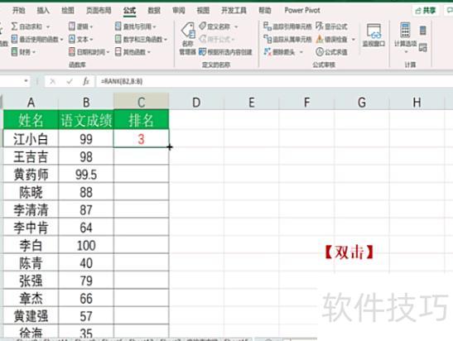Click the Error Checking (错误检查) icon
The image size is (453, 341).
point(319,39)
